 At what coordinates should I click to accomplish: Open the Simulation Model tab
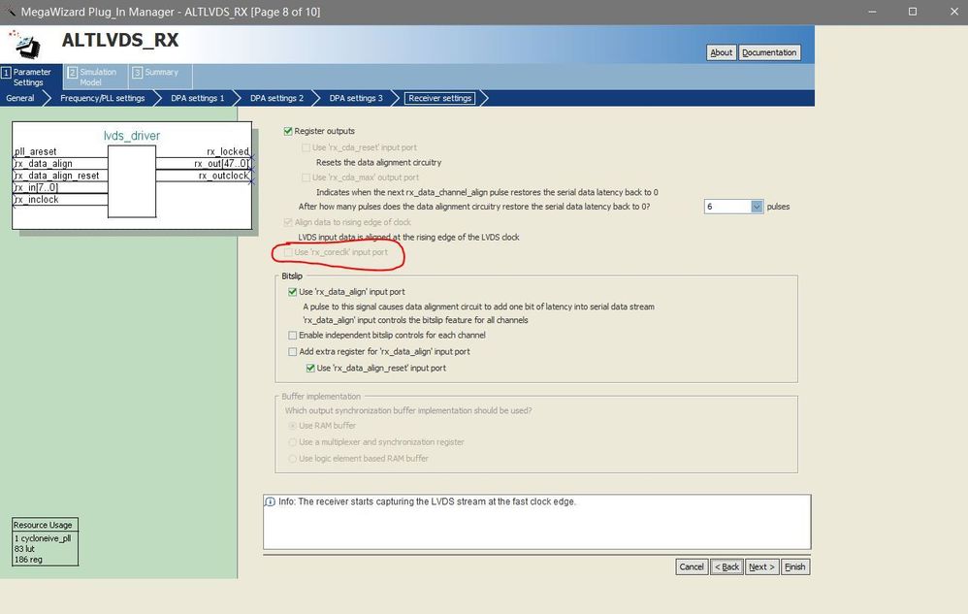pyautogui.click(x=96, y=78)
